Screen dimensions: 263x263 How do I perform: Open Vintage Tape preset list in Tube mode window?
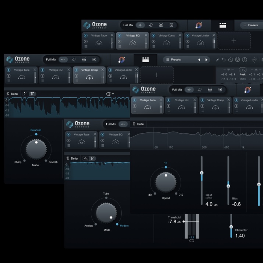(68, 145)
